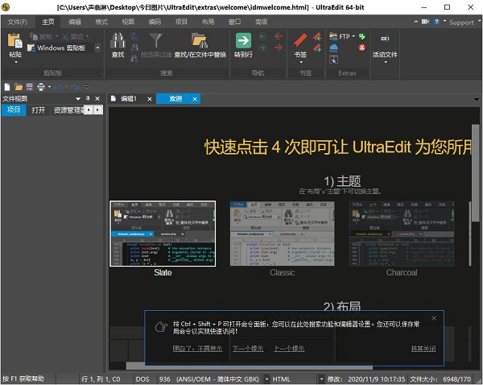The image size is (483, 385).
Task: Click the red left arrow in navigation group
Action: (279, 36)
